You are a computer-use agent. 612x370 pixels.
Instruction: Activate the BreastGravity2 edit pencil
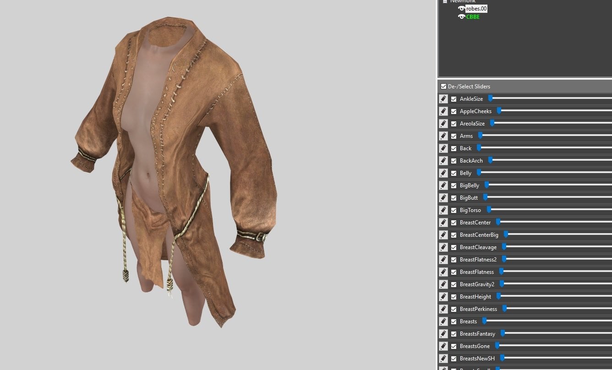(443, 284)
